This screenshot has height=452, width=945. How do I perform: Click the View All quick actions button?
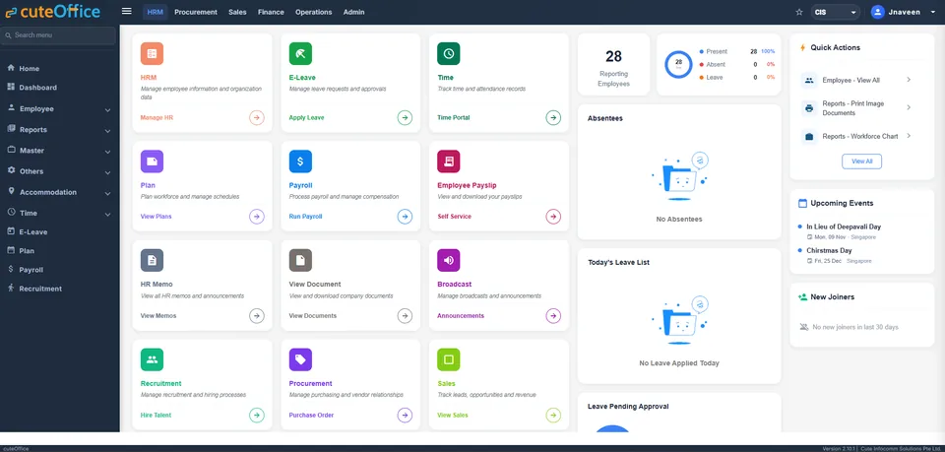tap(862, 161)
